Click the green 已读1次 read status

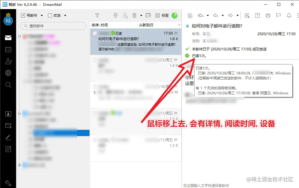196,56
